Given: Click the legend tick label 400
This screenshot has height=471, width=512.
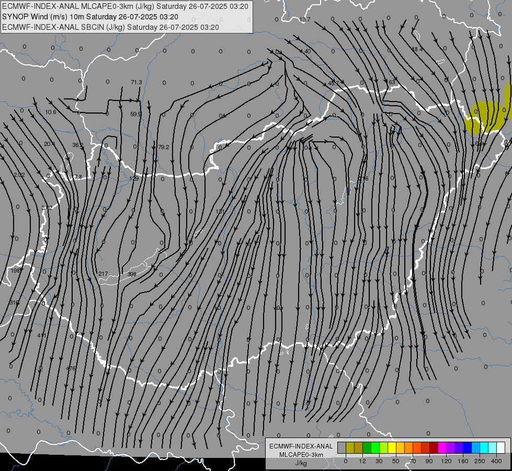Looking at the screenshot, I should 496,461.
